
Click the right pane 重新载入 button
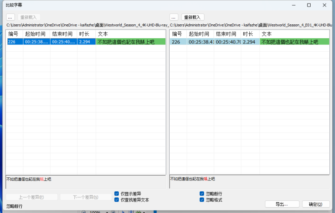(192, 17)
